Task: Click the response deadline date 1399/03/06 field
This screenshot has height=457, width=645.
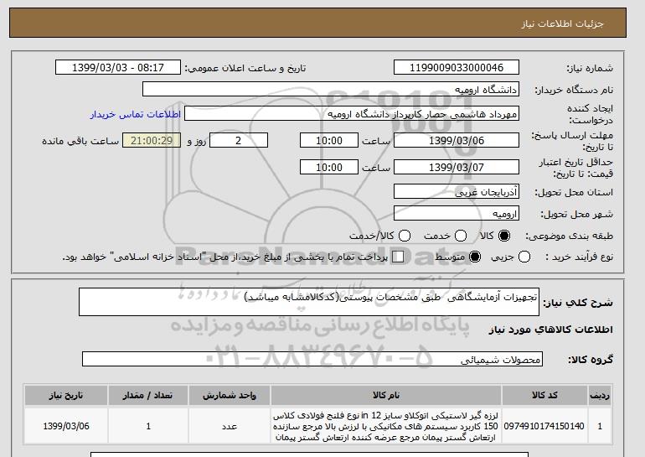Action: coord(457,140)
